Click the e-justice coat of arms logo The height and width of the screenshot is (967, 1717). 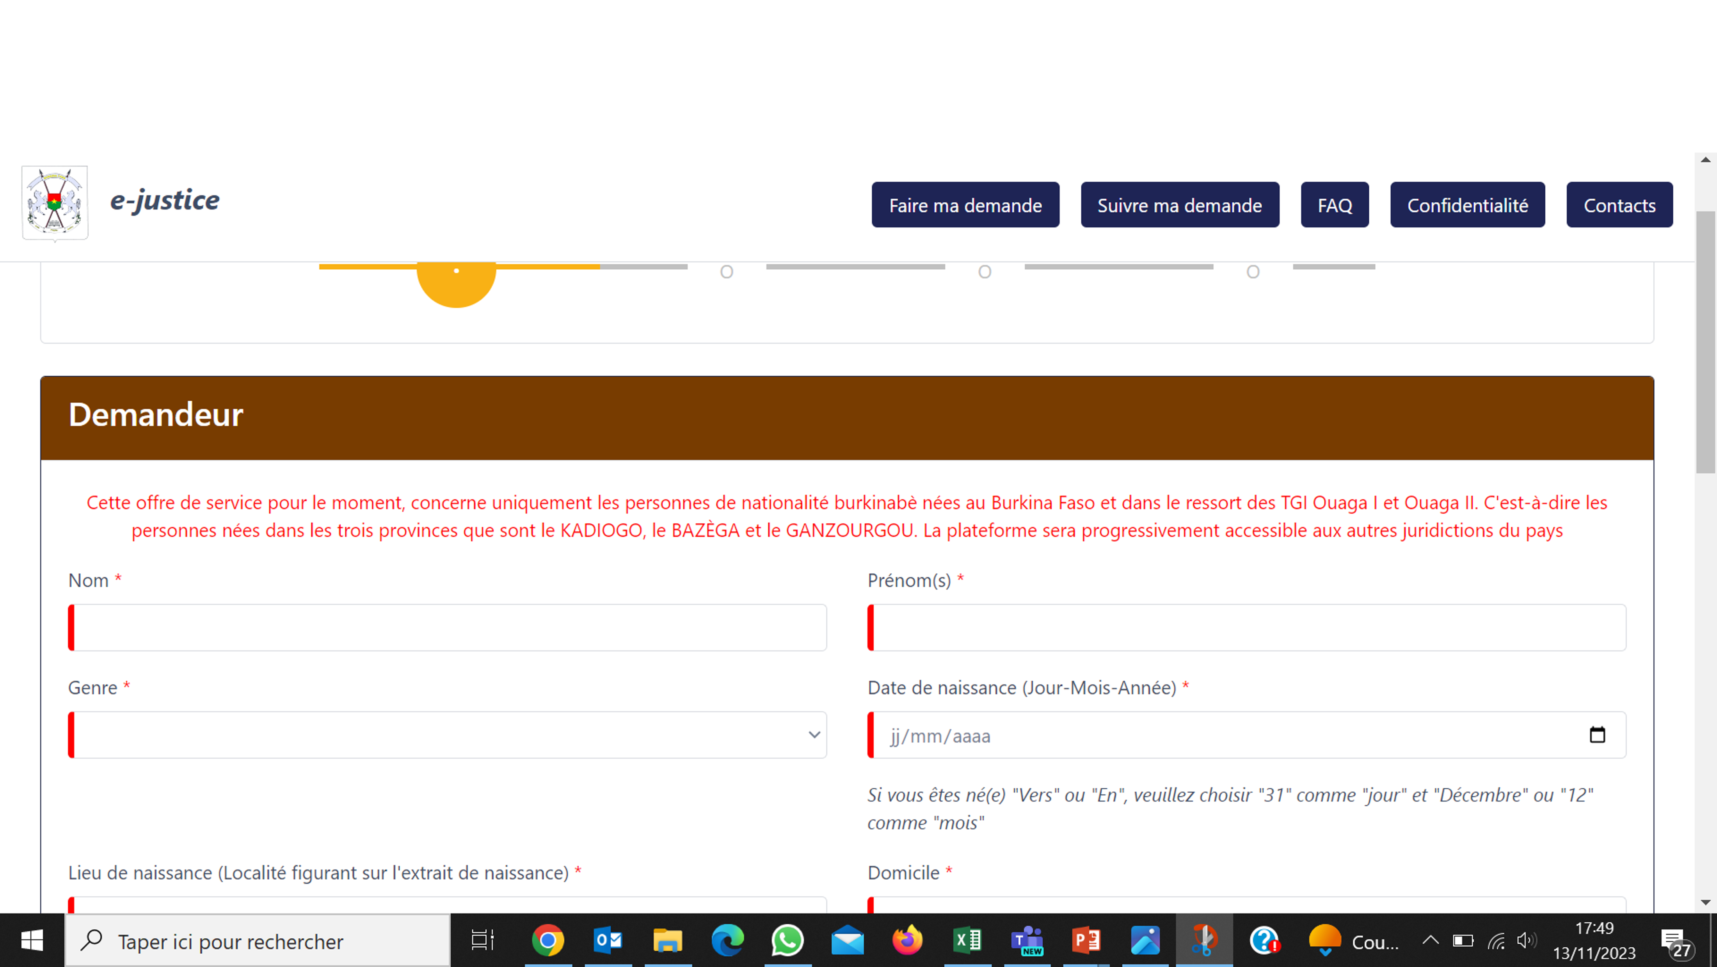click(x=55, y=203)
